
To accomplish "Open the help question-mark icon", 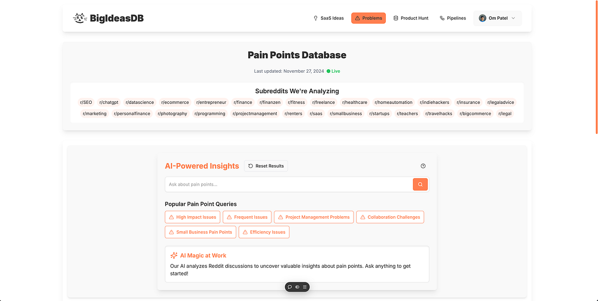I will point(423,166).
